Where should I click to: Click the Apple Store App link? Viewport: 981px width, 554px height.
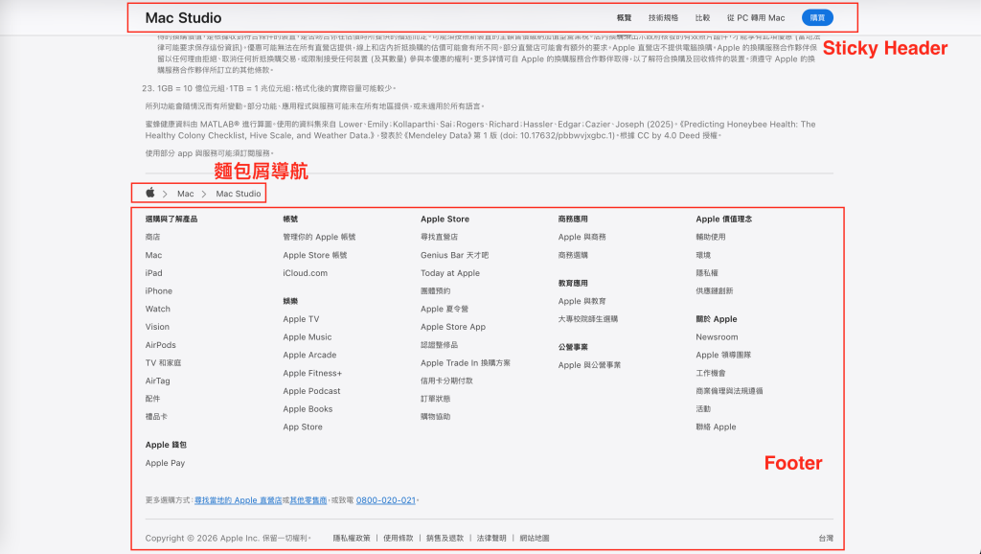(x=453, y=327)
